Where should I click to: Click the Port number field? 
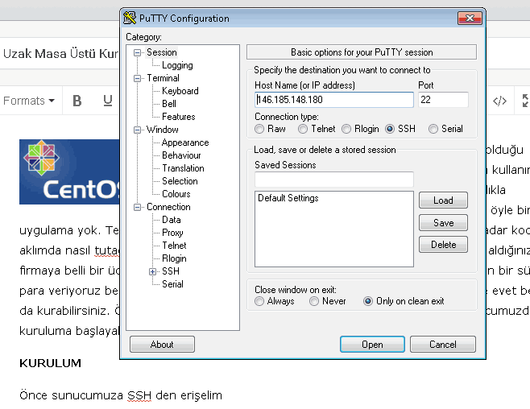coord(443,100)
